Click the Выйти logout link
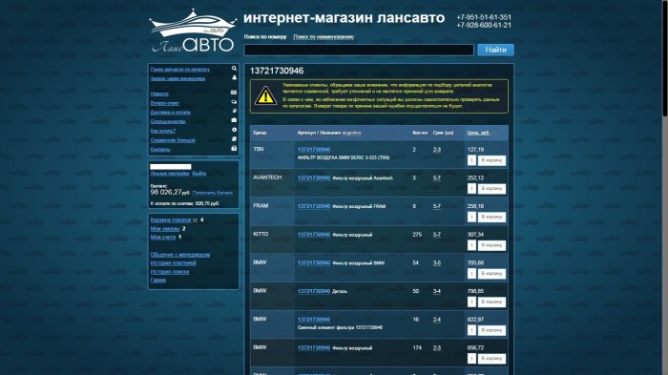 (198, 174)
